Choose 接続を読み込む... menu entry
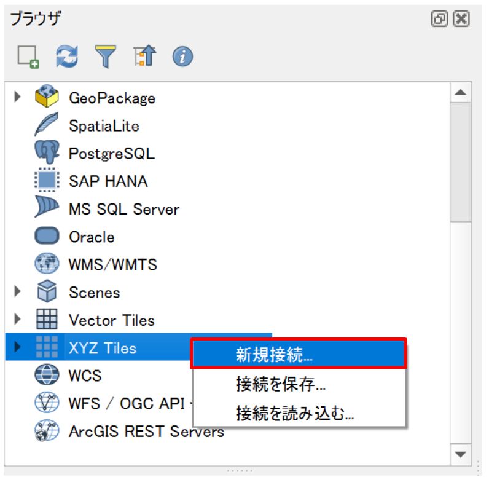Image resolution: width=489 pixels, height=477 pixels. click(299, 412)
